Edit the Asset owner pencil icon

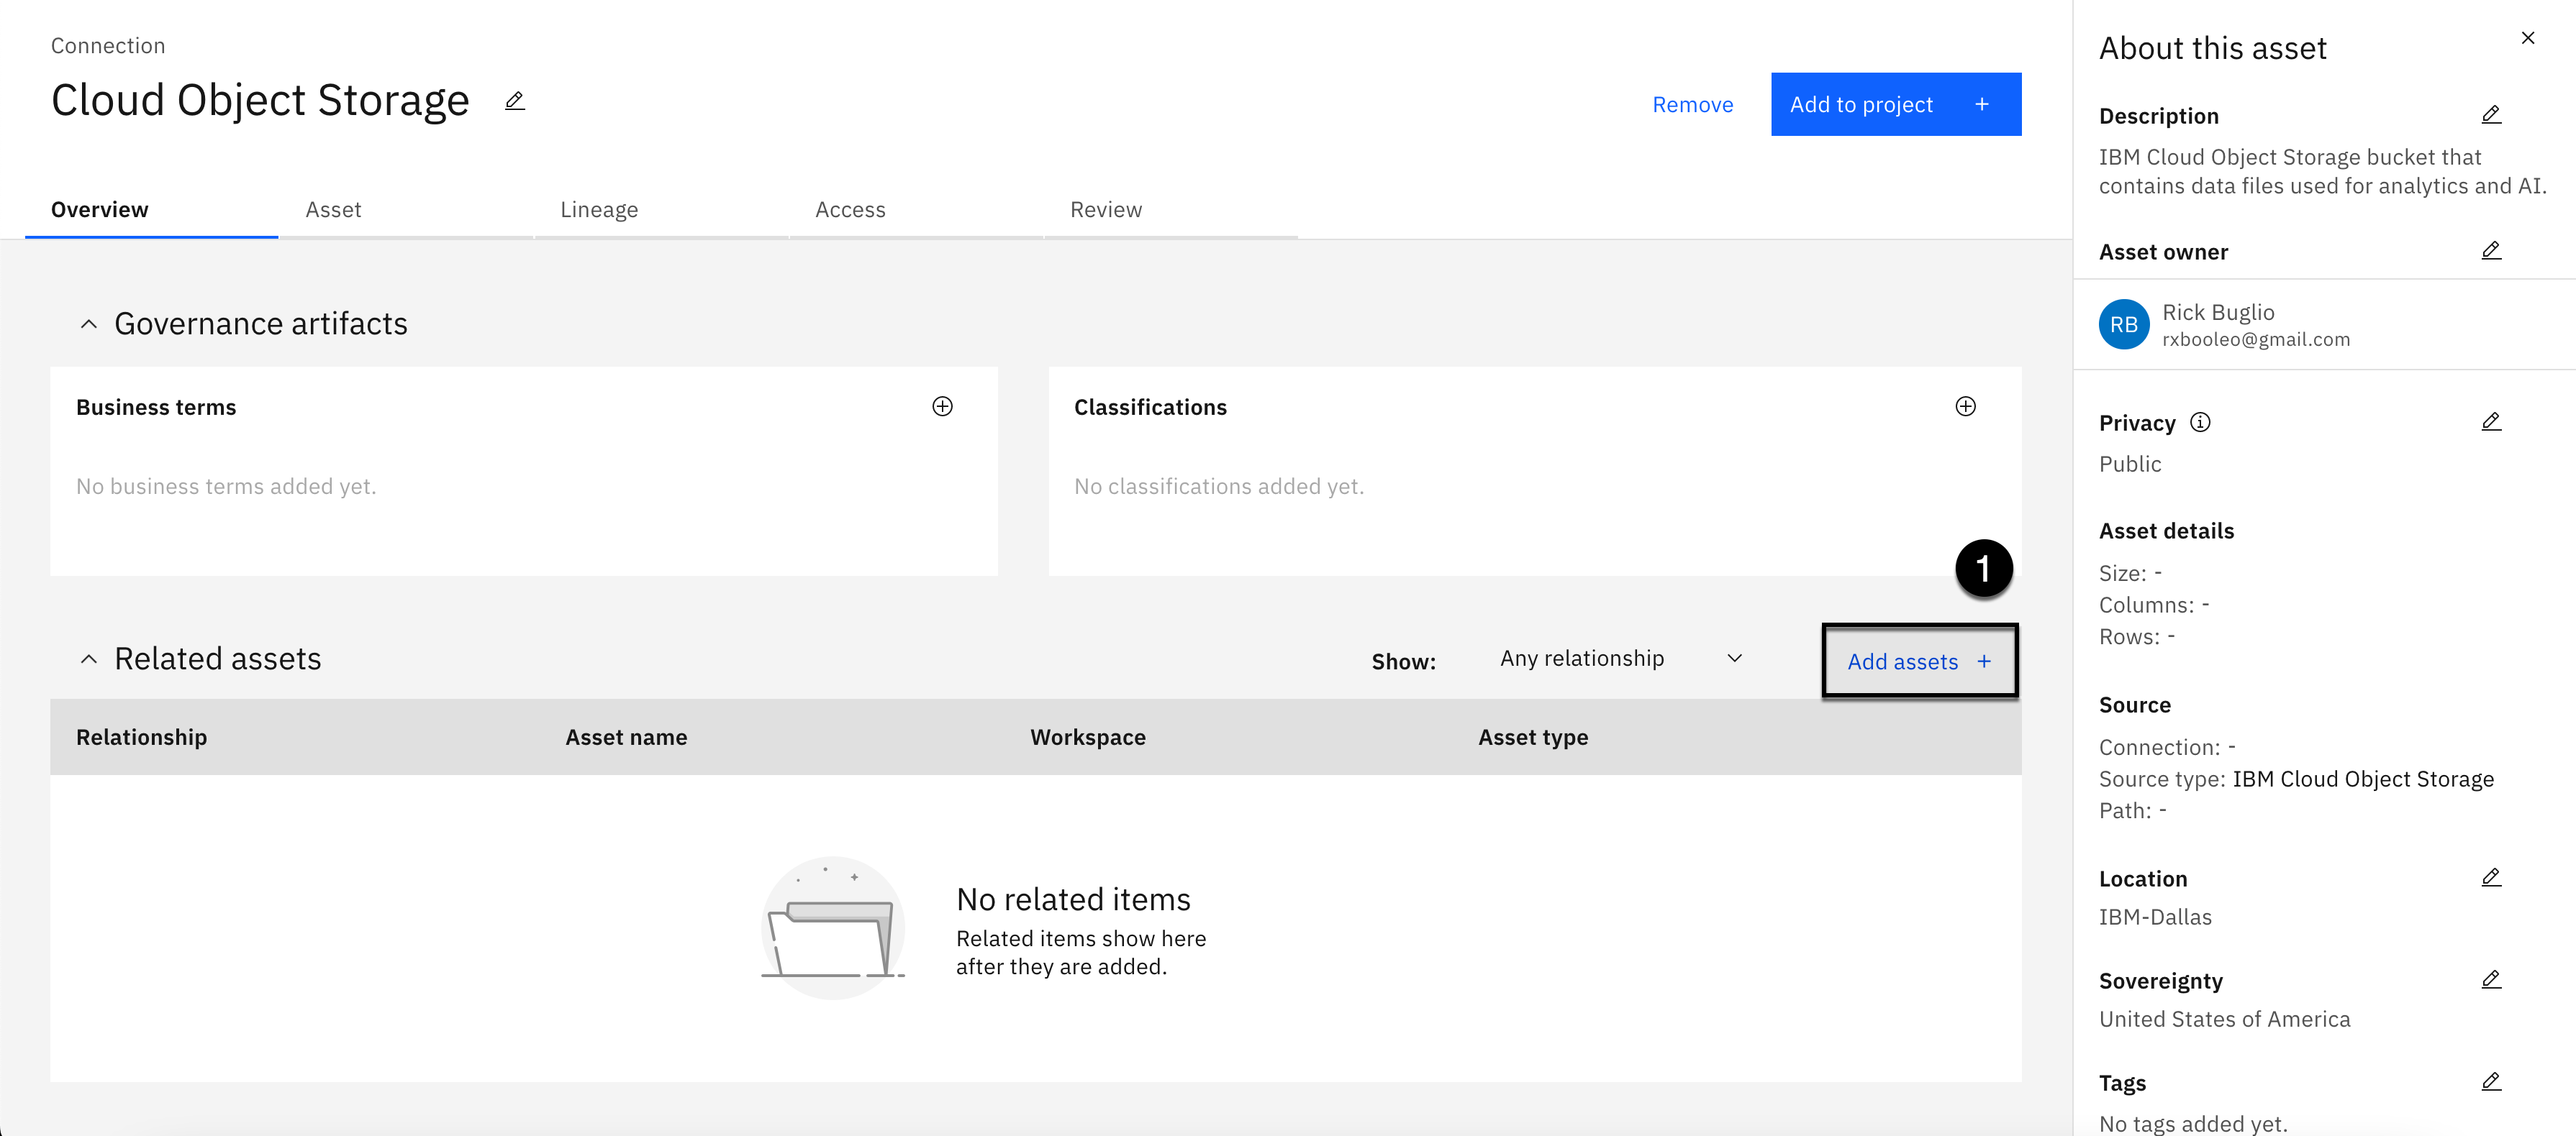pos(2491,251)
